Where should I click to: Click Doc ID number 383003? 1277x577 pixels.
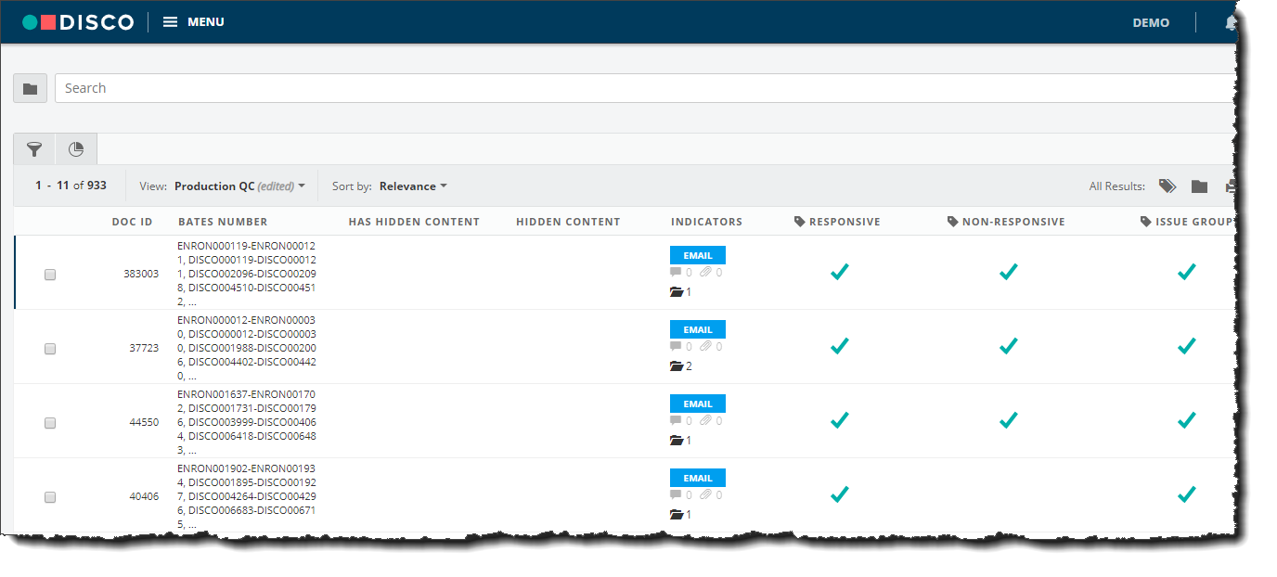[x=141, y=275]
